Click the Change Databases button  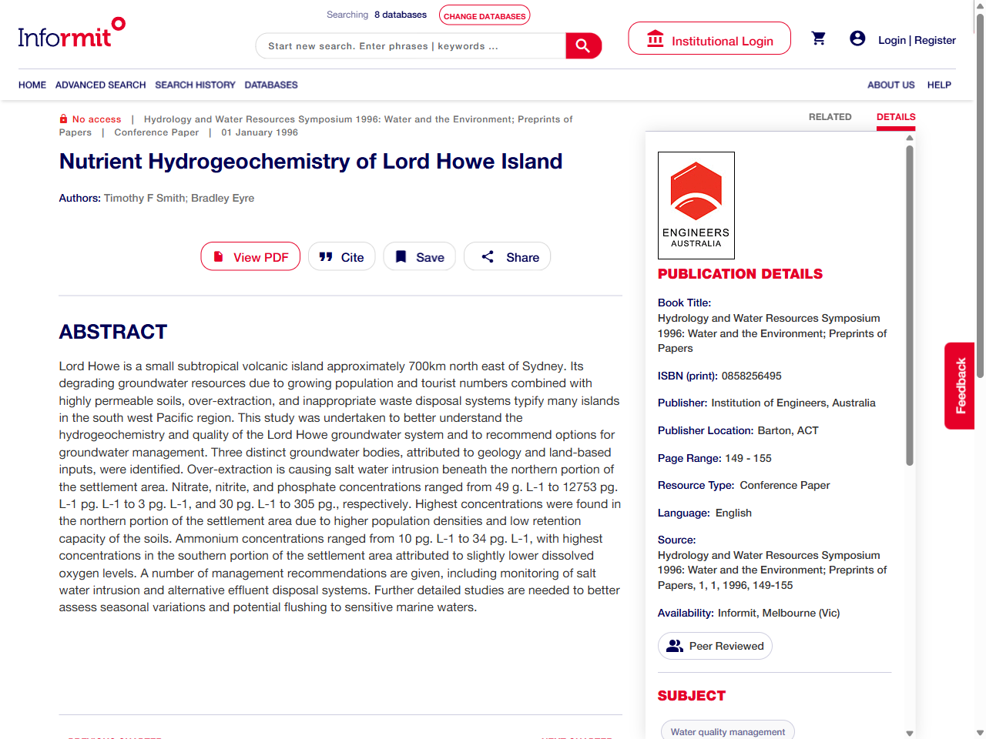pyautogui.click(x=485, y=15)
